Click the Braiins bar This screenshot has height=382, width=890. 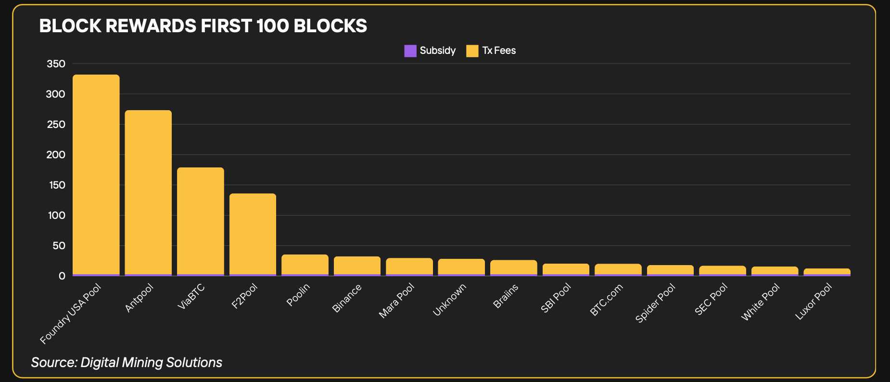pos(514,267)
